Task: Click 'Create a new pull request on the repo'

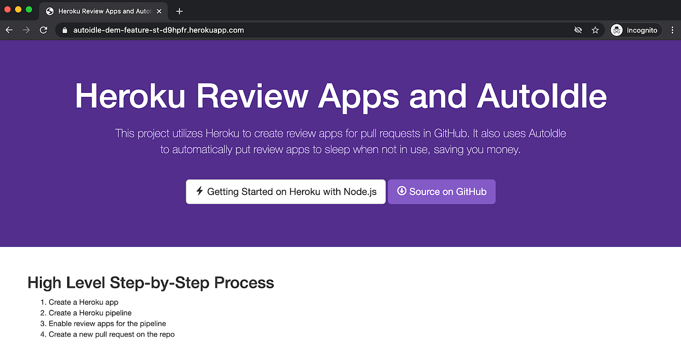Action: coord(111,334)
